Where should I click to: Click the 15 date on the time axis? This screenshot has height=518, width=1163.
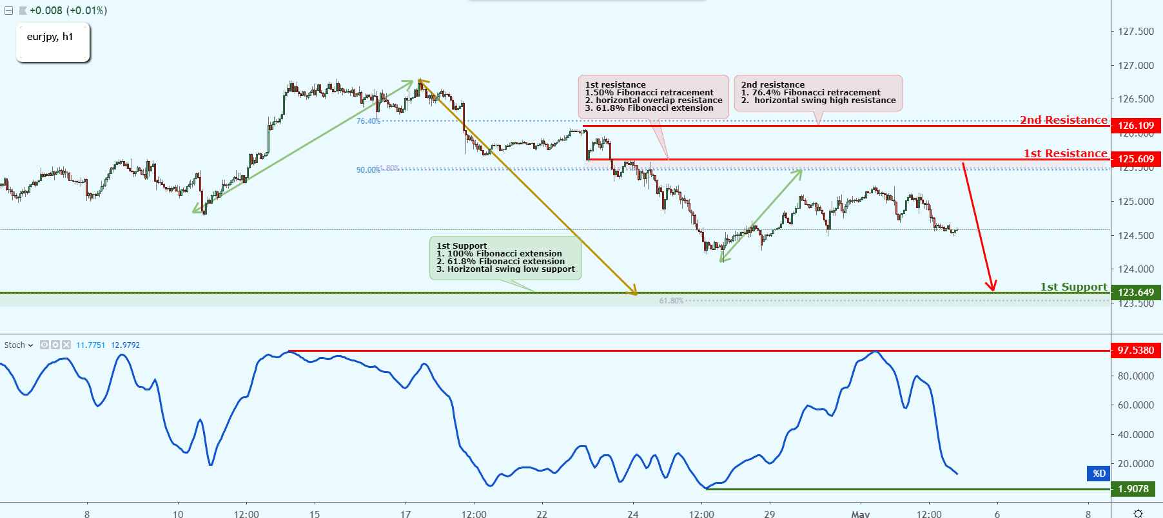[315, 514]
